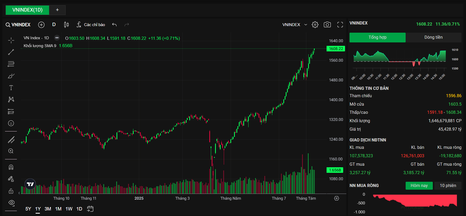Click the Tháng 3 time axis label

(182, 198)
